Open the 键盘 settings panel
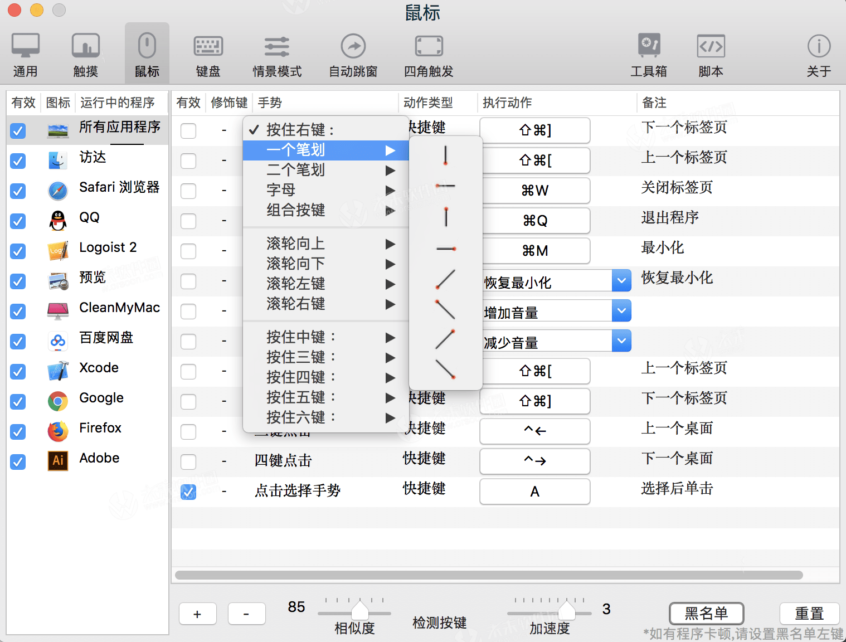Image resolution: width=846 pixels, height=642 pixels. [x=208, y=53]
